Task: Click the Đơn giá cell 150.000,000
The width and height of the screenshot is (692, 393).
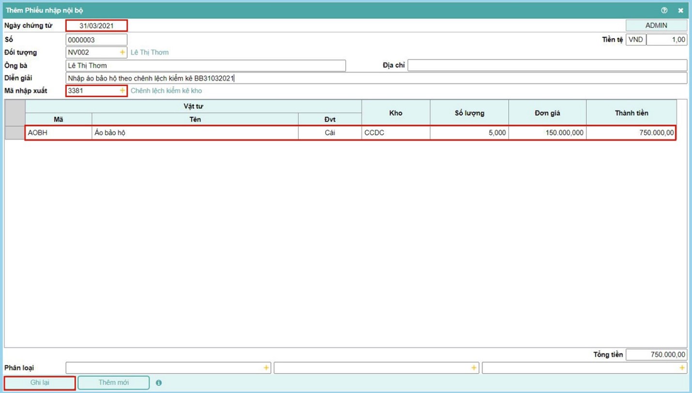Action: pos(547,133)
